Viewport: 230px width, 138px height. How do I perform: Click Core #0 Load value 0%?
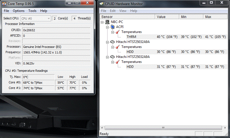(84, 83)
